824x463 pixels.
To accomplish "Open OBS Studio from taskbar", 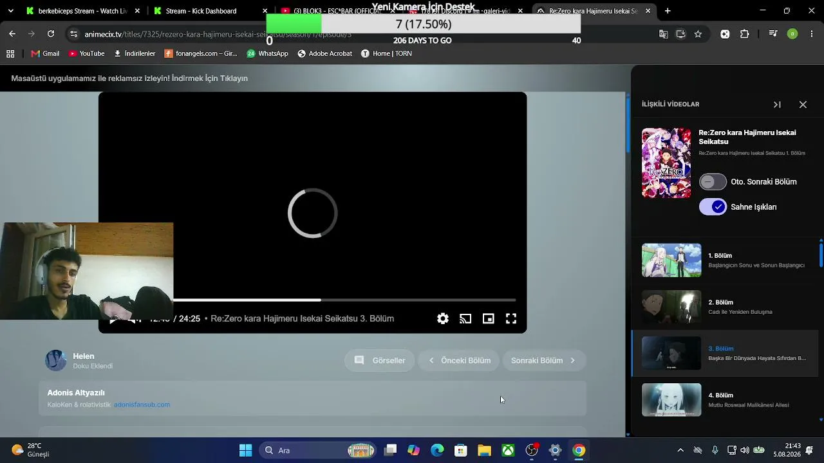I will pyautogui.click(x=532, y=450).
